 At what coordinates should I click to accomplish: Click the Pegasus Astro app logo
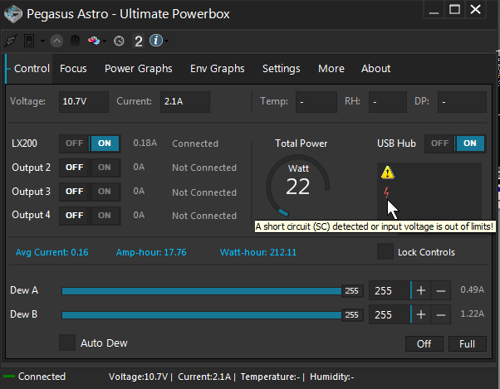(12, 14)
